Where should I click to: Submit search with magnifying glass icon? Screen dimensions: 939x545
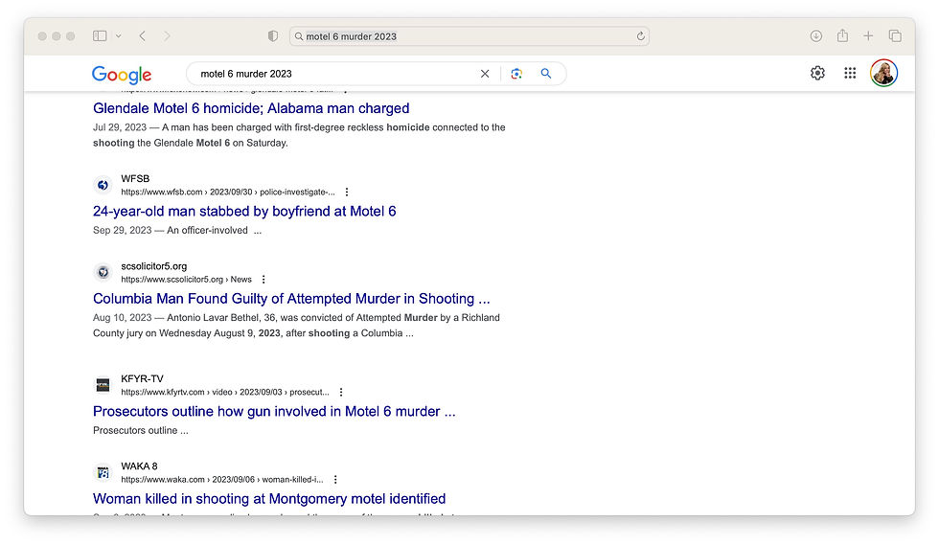pos(546,73)
